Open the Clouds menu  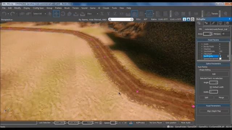106,8
